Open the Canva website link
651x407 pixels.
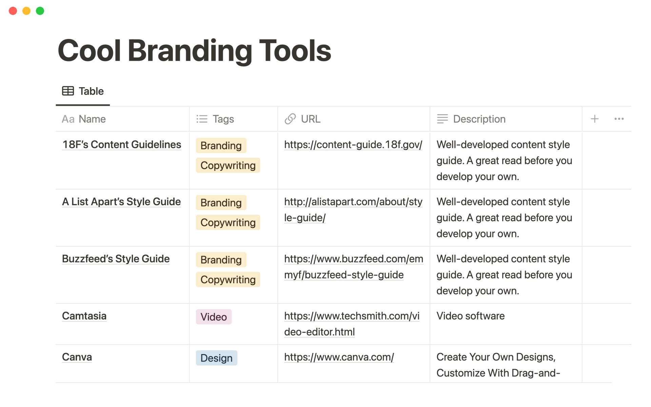click(x=339, y=357)
